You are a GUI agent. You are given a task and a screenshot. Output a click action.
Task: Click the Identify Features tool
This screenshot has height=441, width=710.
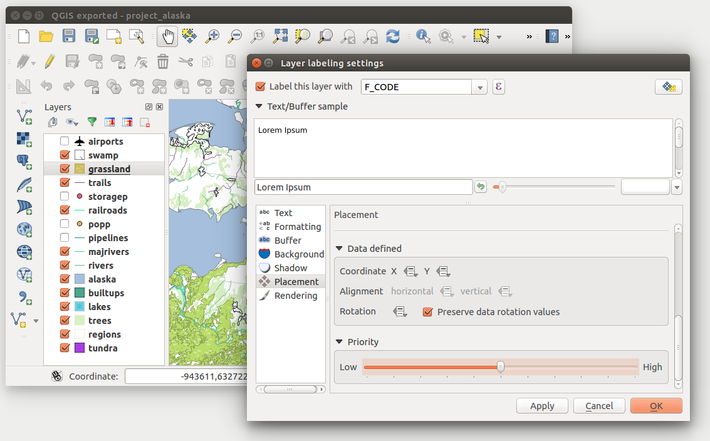(x=424, y=36)
